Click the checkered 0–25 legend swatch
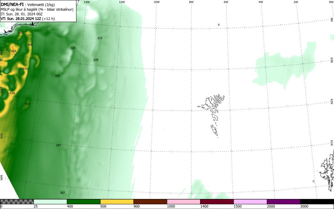This screenshot has width=334, height=209. (17, 202)
